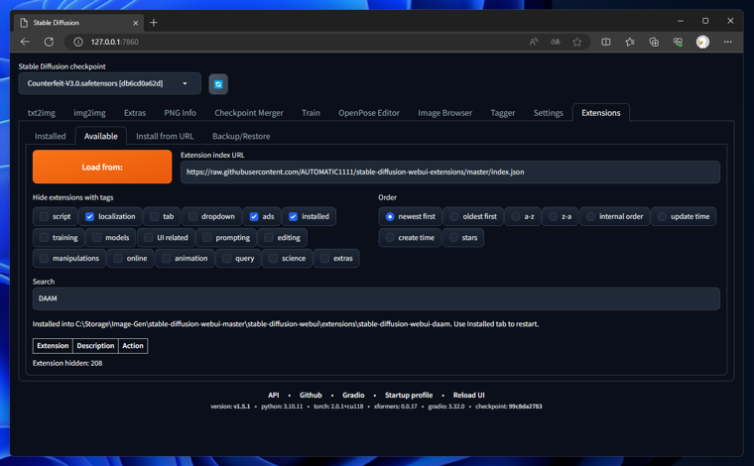The image size is (754, 466).
Task: Switch to txt2img tab
Action: [42, 113]
